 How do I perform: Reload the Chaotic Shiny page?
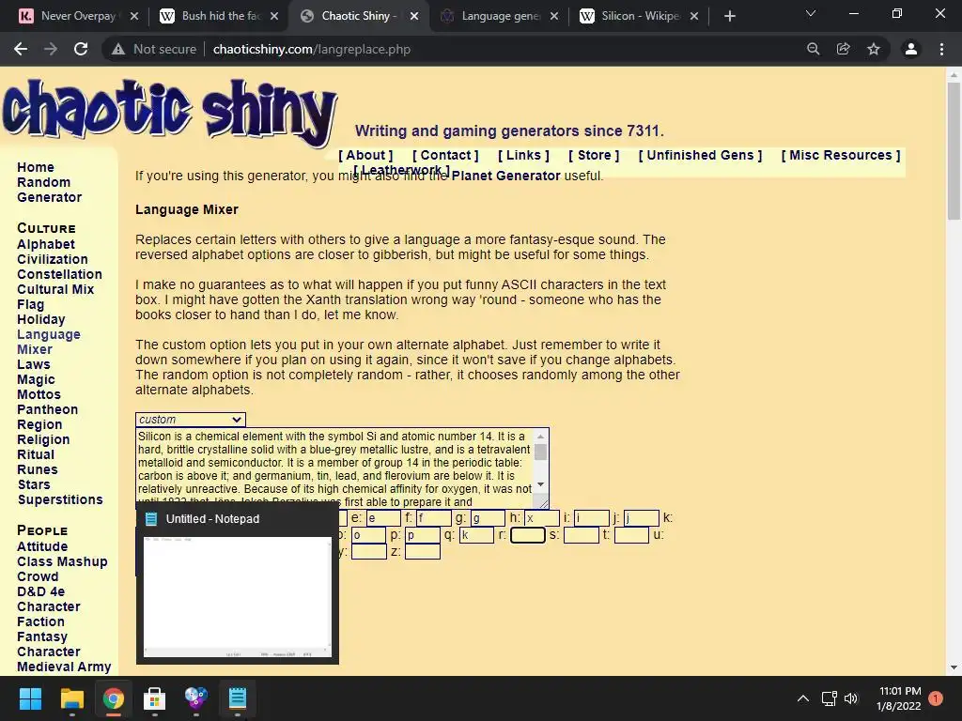click(x=81, y=49)
